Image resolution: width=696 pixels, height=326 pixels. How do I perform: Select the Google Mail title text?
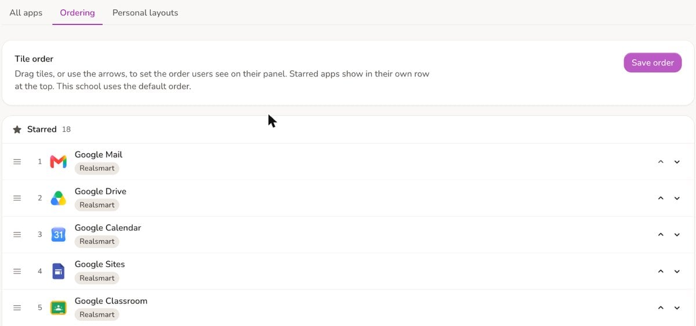[x=99, y=155]
